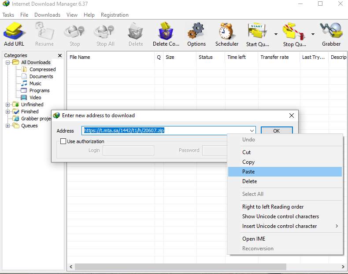Open the File menu
The height and width of the screenshot is (274, 348).
tap(24, 15)
